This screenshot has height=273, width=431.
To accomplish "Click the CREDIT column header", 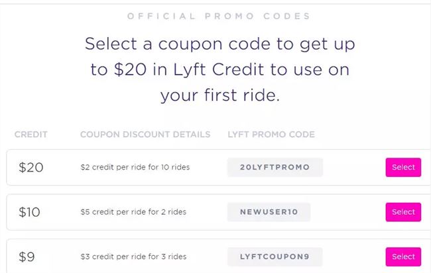I will pos(31,135).
